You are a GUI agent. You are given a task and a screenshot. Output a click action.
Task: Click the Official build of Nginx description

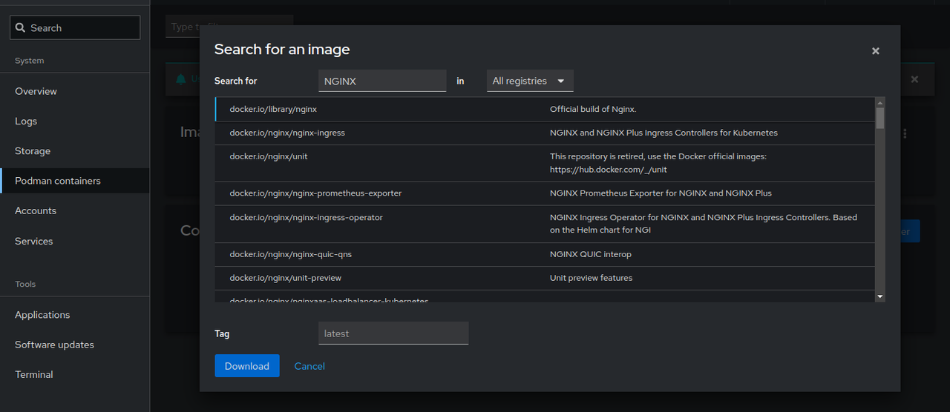pos(593,109)
